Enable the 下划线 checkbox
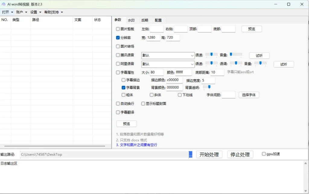Viewport: 309px width, 194px height. pos(180,95)
